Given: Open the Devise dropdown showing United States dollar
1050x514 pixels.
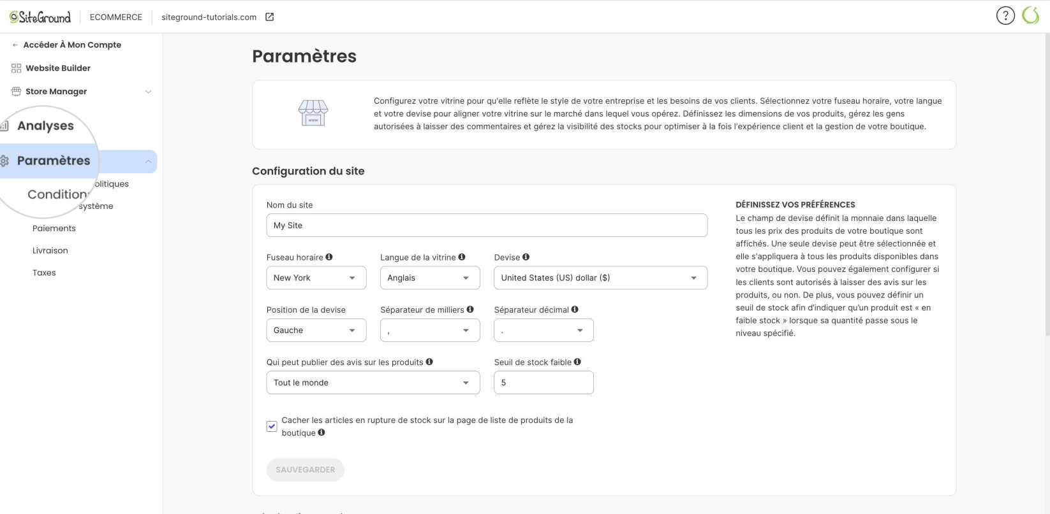Looking at the screenshot, I should [600, 278].
